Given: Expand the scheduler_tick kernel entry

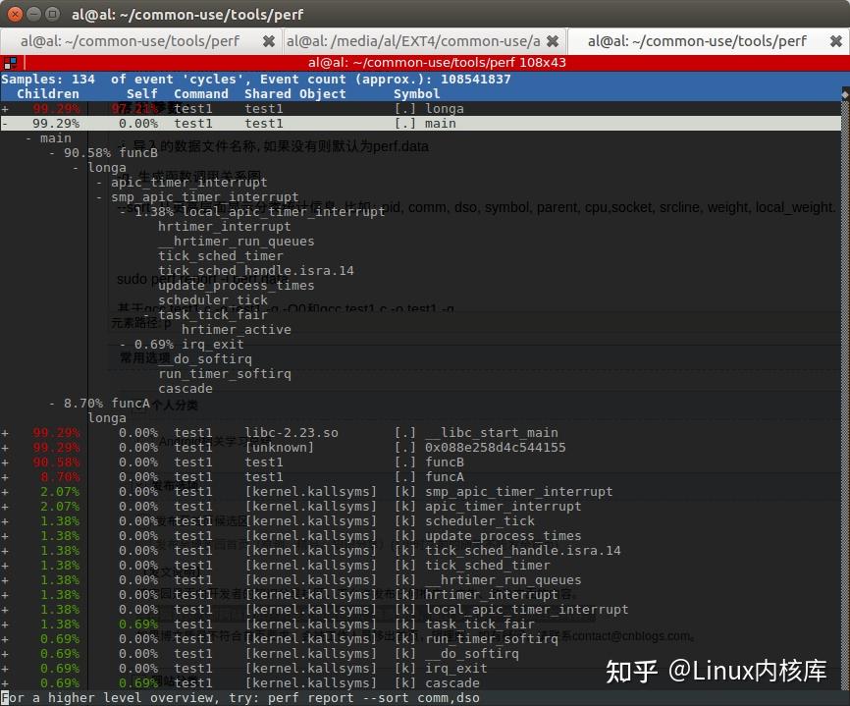Looking at the screenshot, I should point(6,520).
